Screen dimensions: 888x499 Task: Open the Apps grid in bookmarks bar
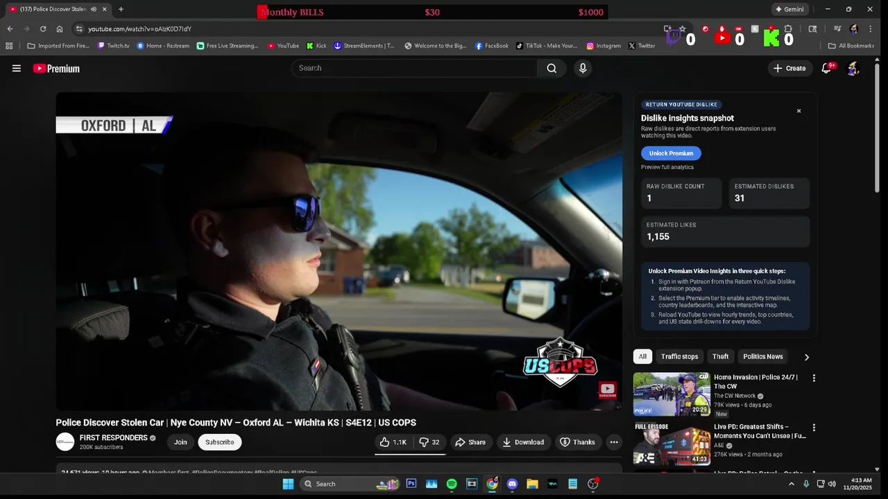(x=9, y=46)
